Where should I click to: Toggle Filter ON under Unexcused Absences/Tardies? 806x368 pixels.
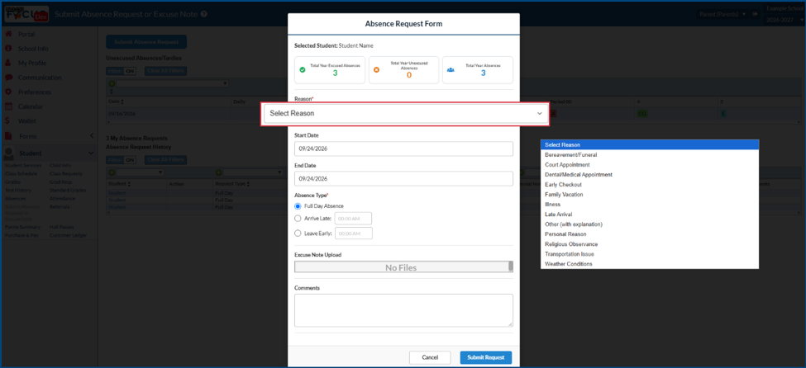[x=121, y=71]
